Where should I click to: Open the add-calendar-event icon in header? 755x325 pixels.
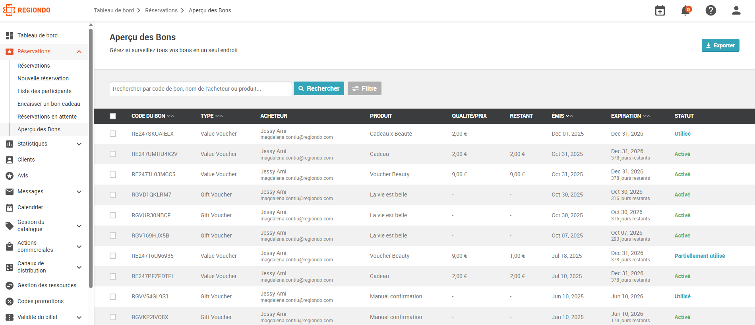(660, 11)
